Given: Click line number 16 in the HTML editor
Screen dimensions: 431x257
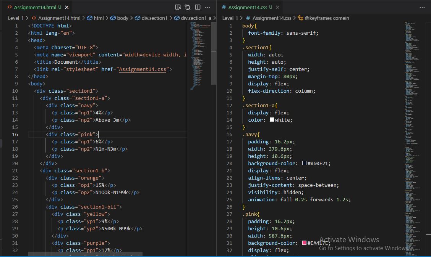Looking at the screenshot, I should coord(15,134).
